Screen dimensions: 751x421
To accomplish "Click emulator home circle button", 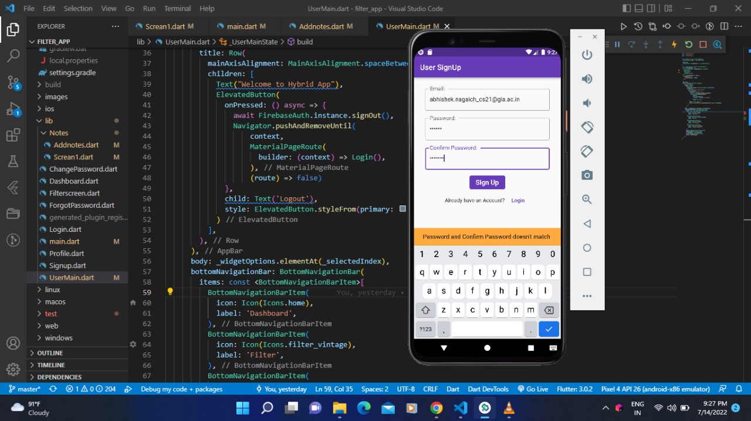I will [587, 248].
